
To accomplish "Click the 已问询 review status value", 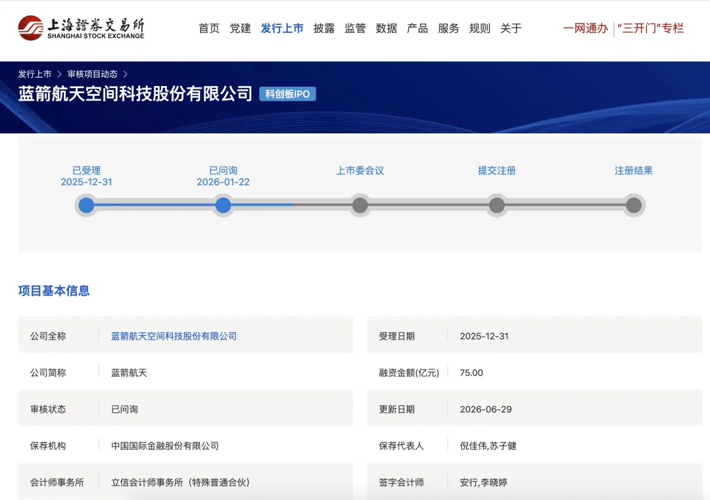I will pyautogui.click(x=124, y=409).
